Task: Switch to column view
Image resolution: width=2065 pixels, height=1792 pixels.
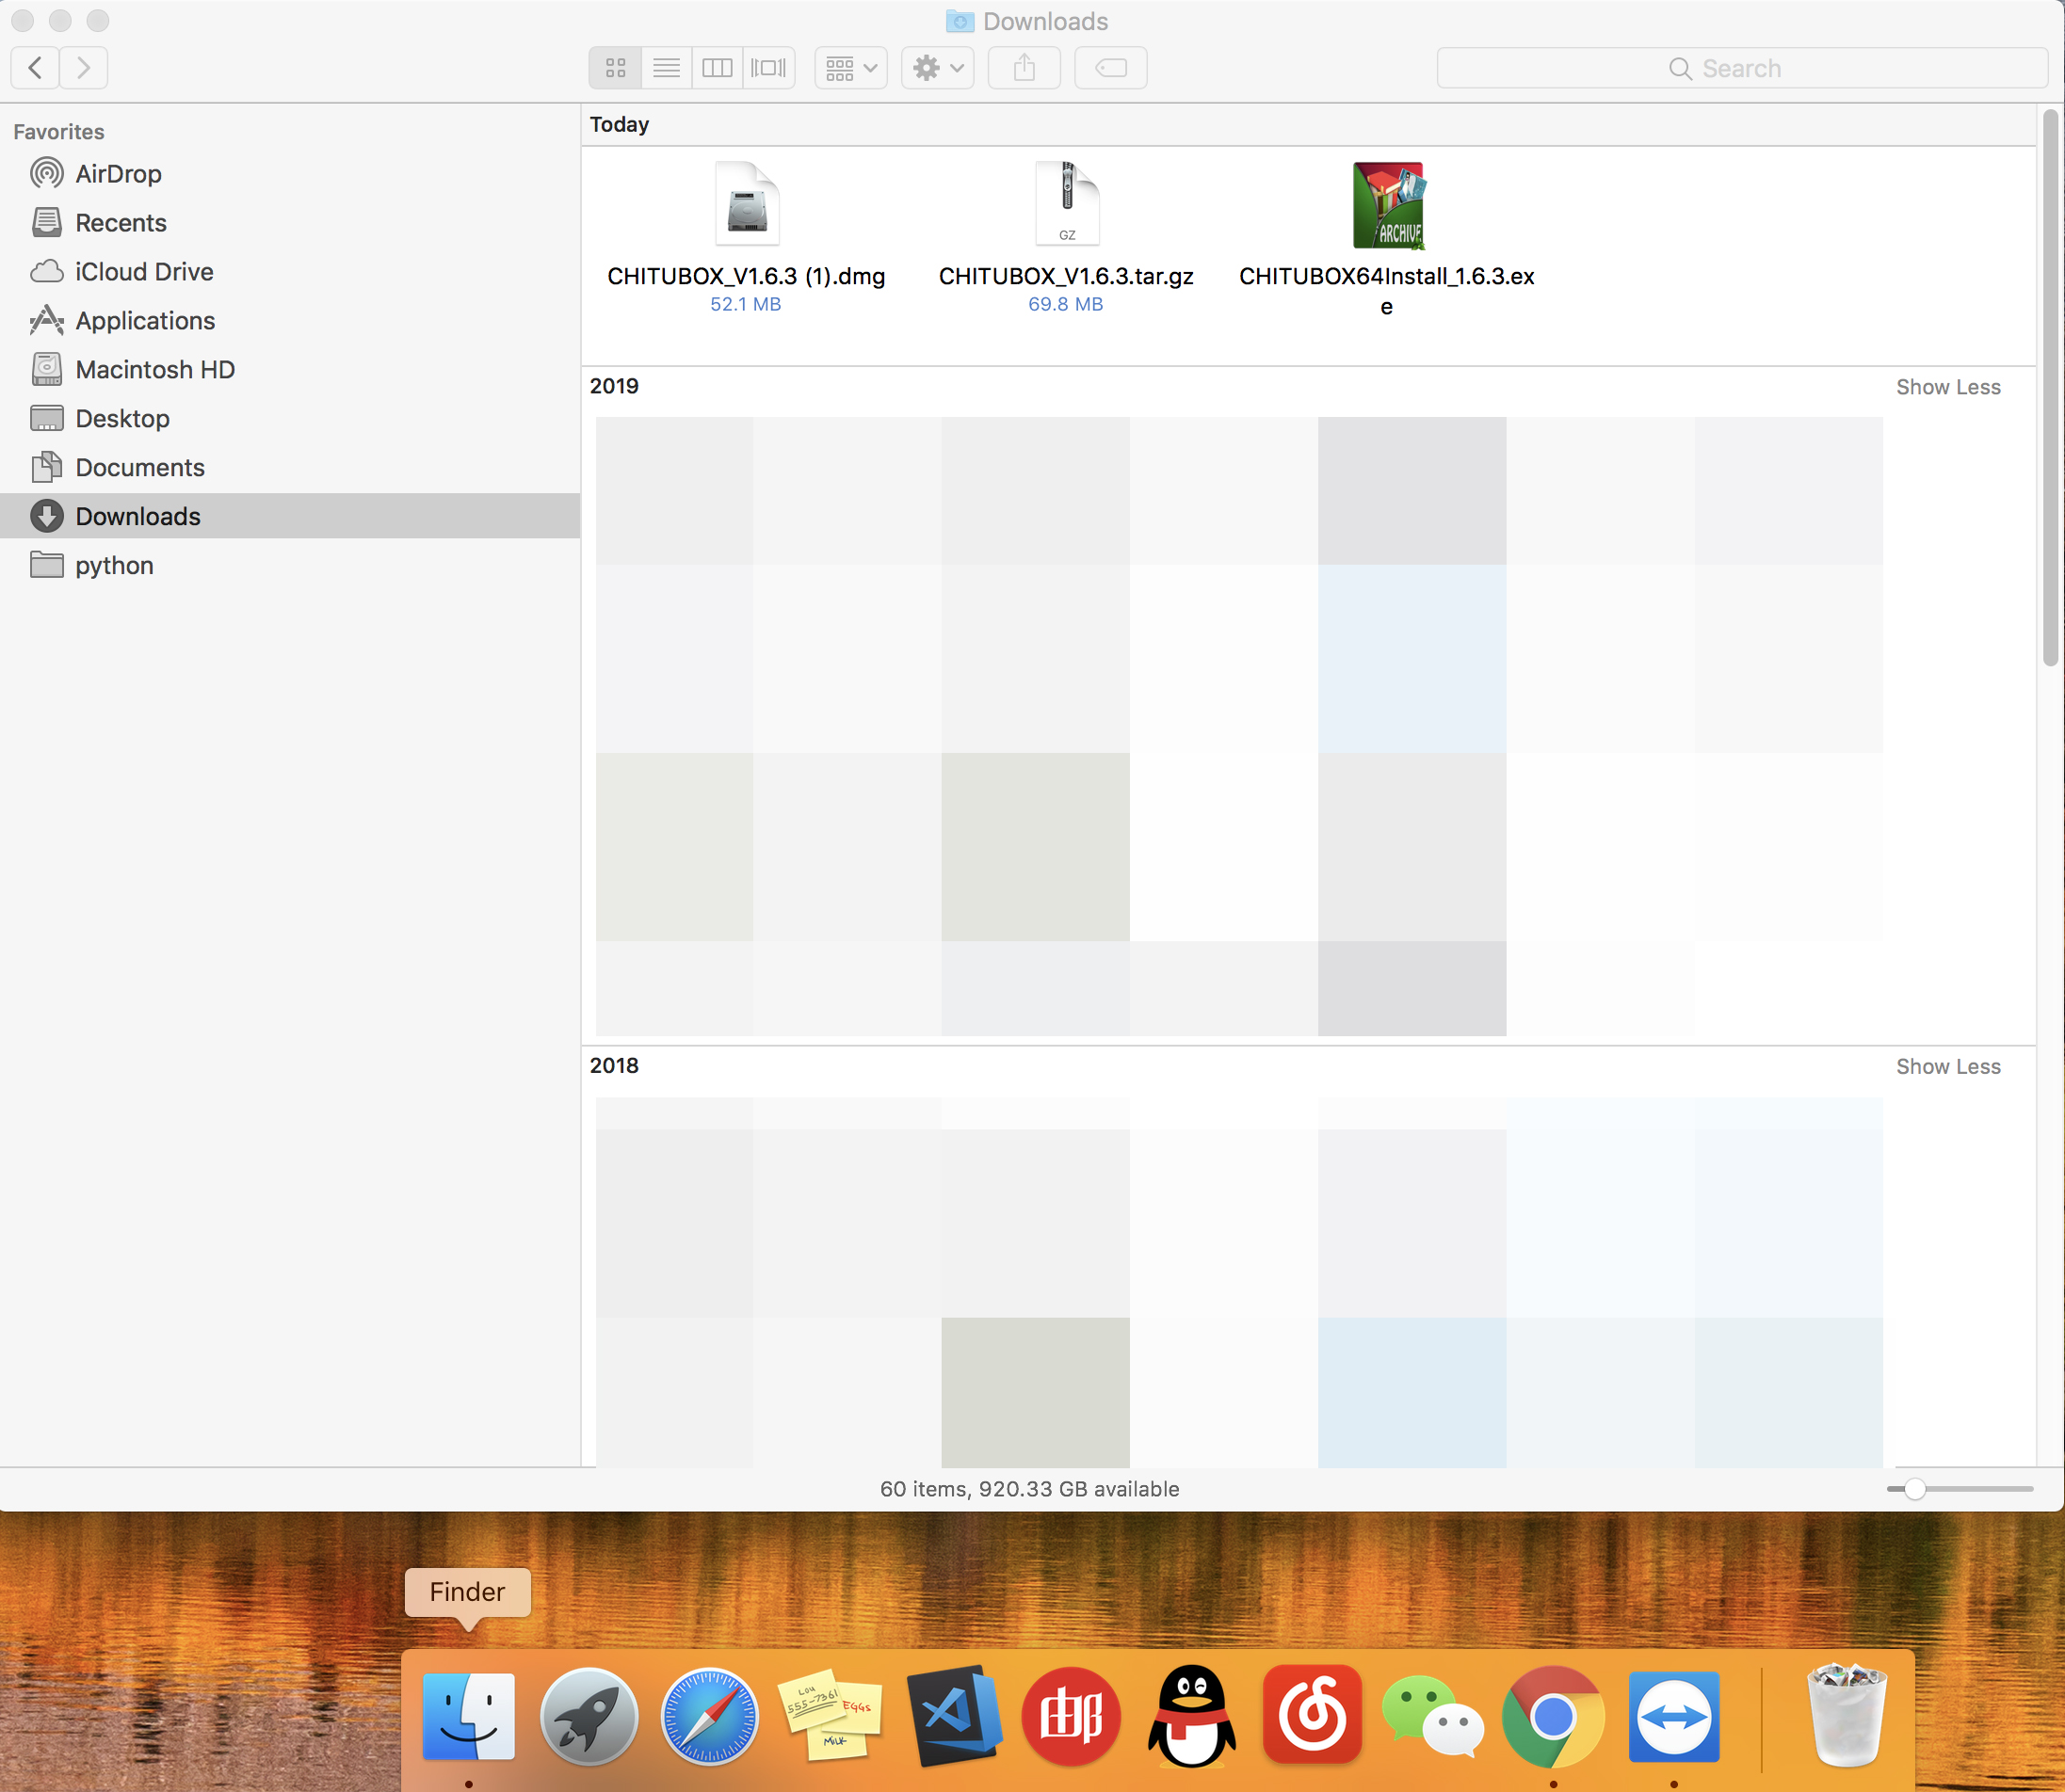Action: (x=718, y=68)
